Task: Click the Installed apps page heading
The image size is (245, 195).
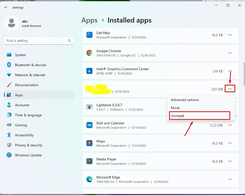Action: pos(130,20)
